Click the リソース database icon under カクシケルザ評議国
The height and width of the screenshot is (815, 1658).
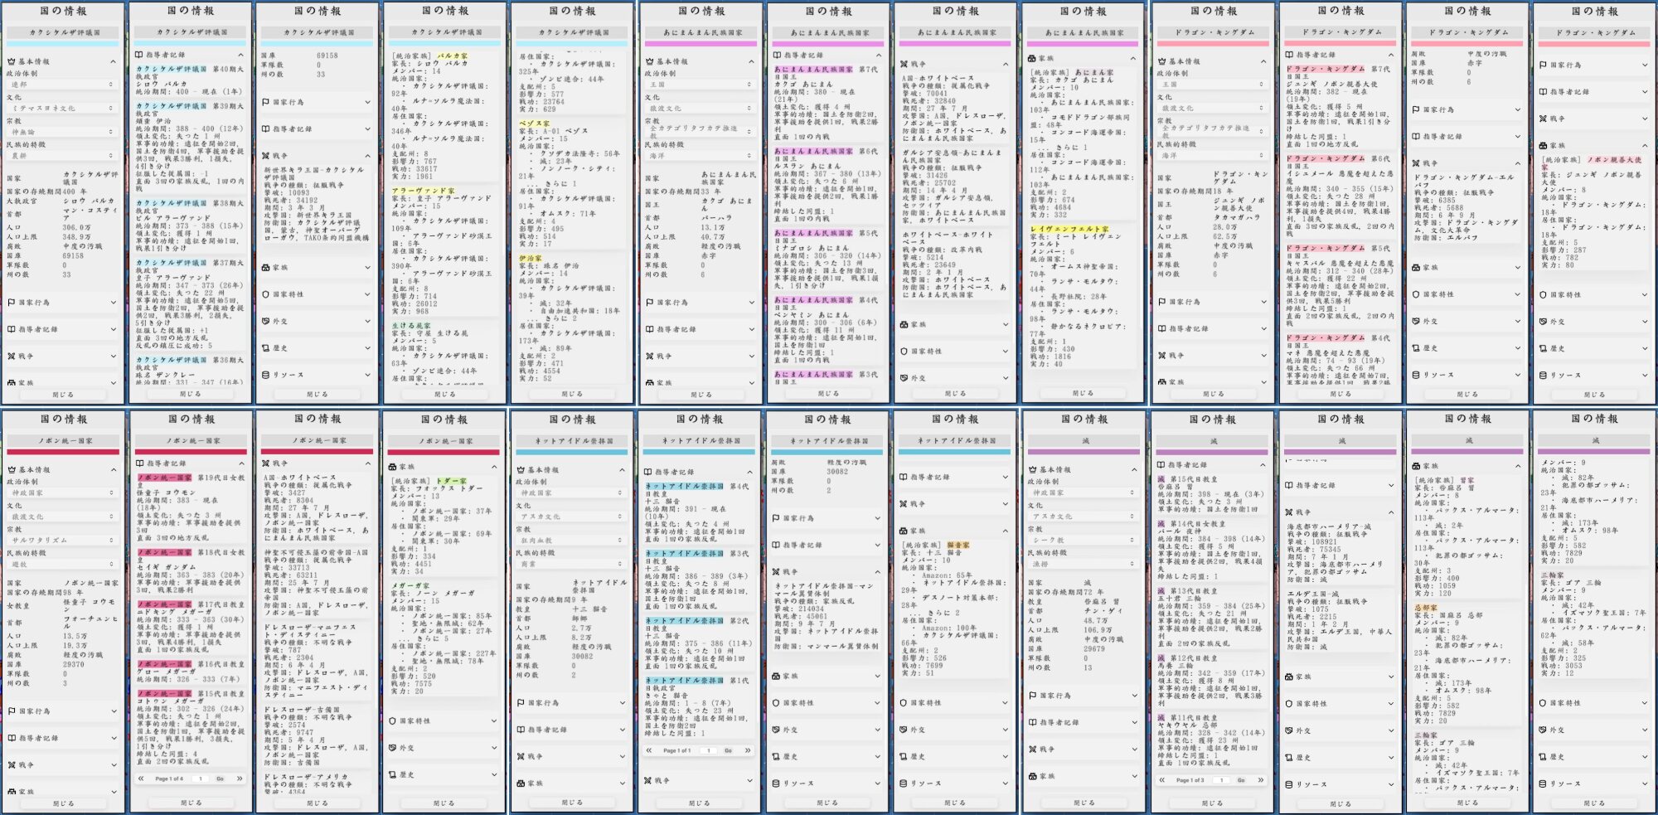click(265, 375)
